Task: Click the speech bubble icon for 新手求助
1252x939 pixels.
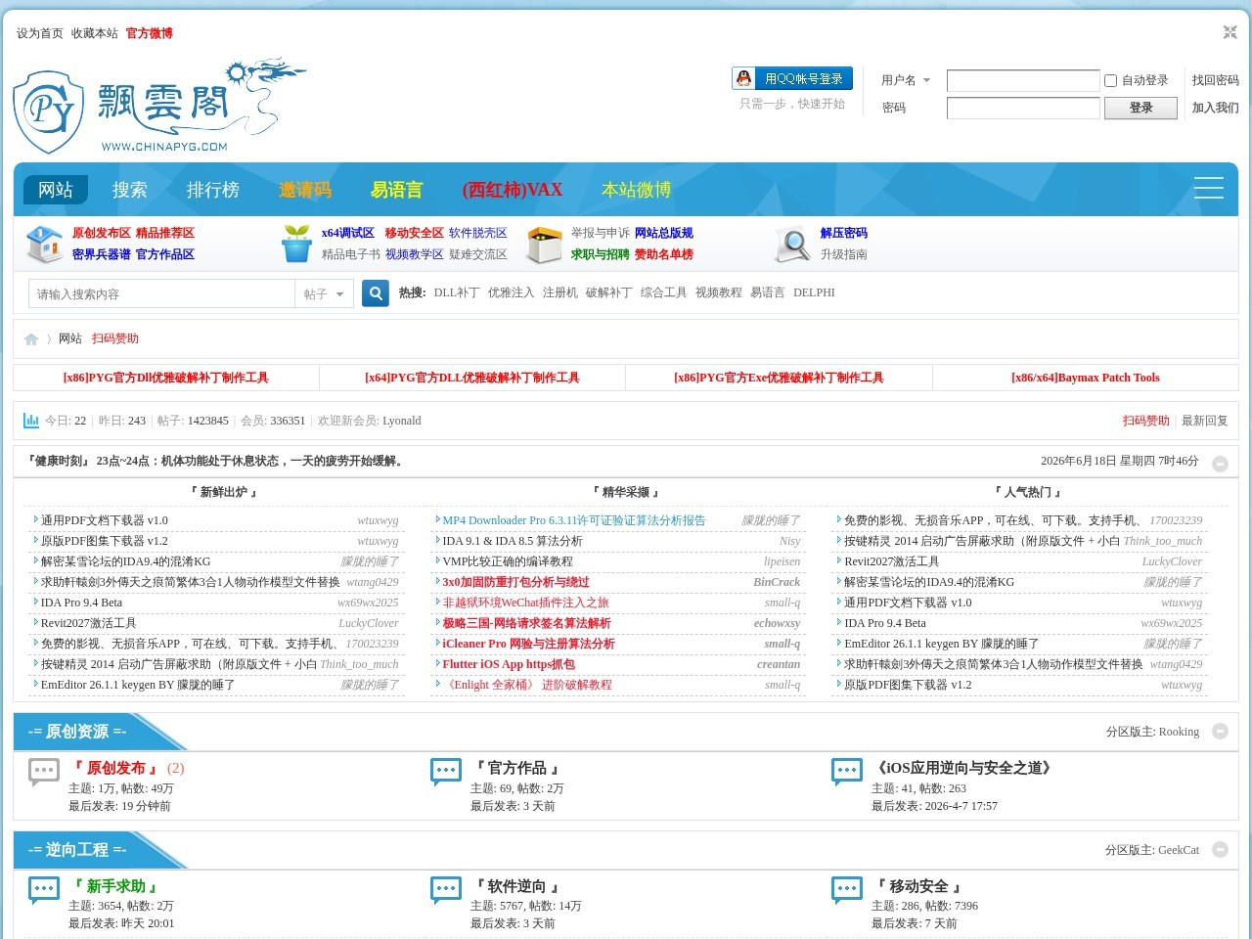Action: point(44,890)
